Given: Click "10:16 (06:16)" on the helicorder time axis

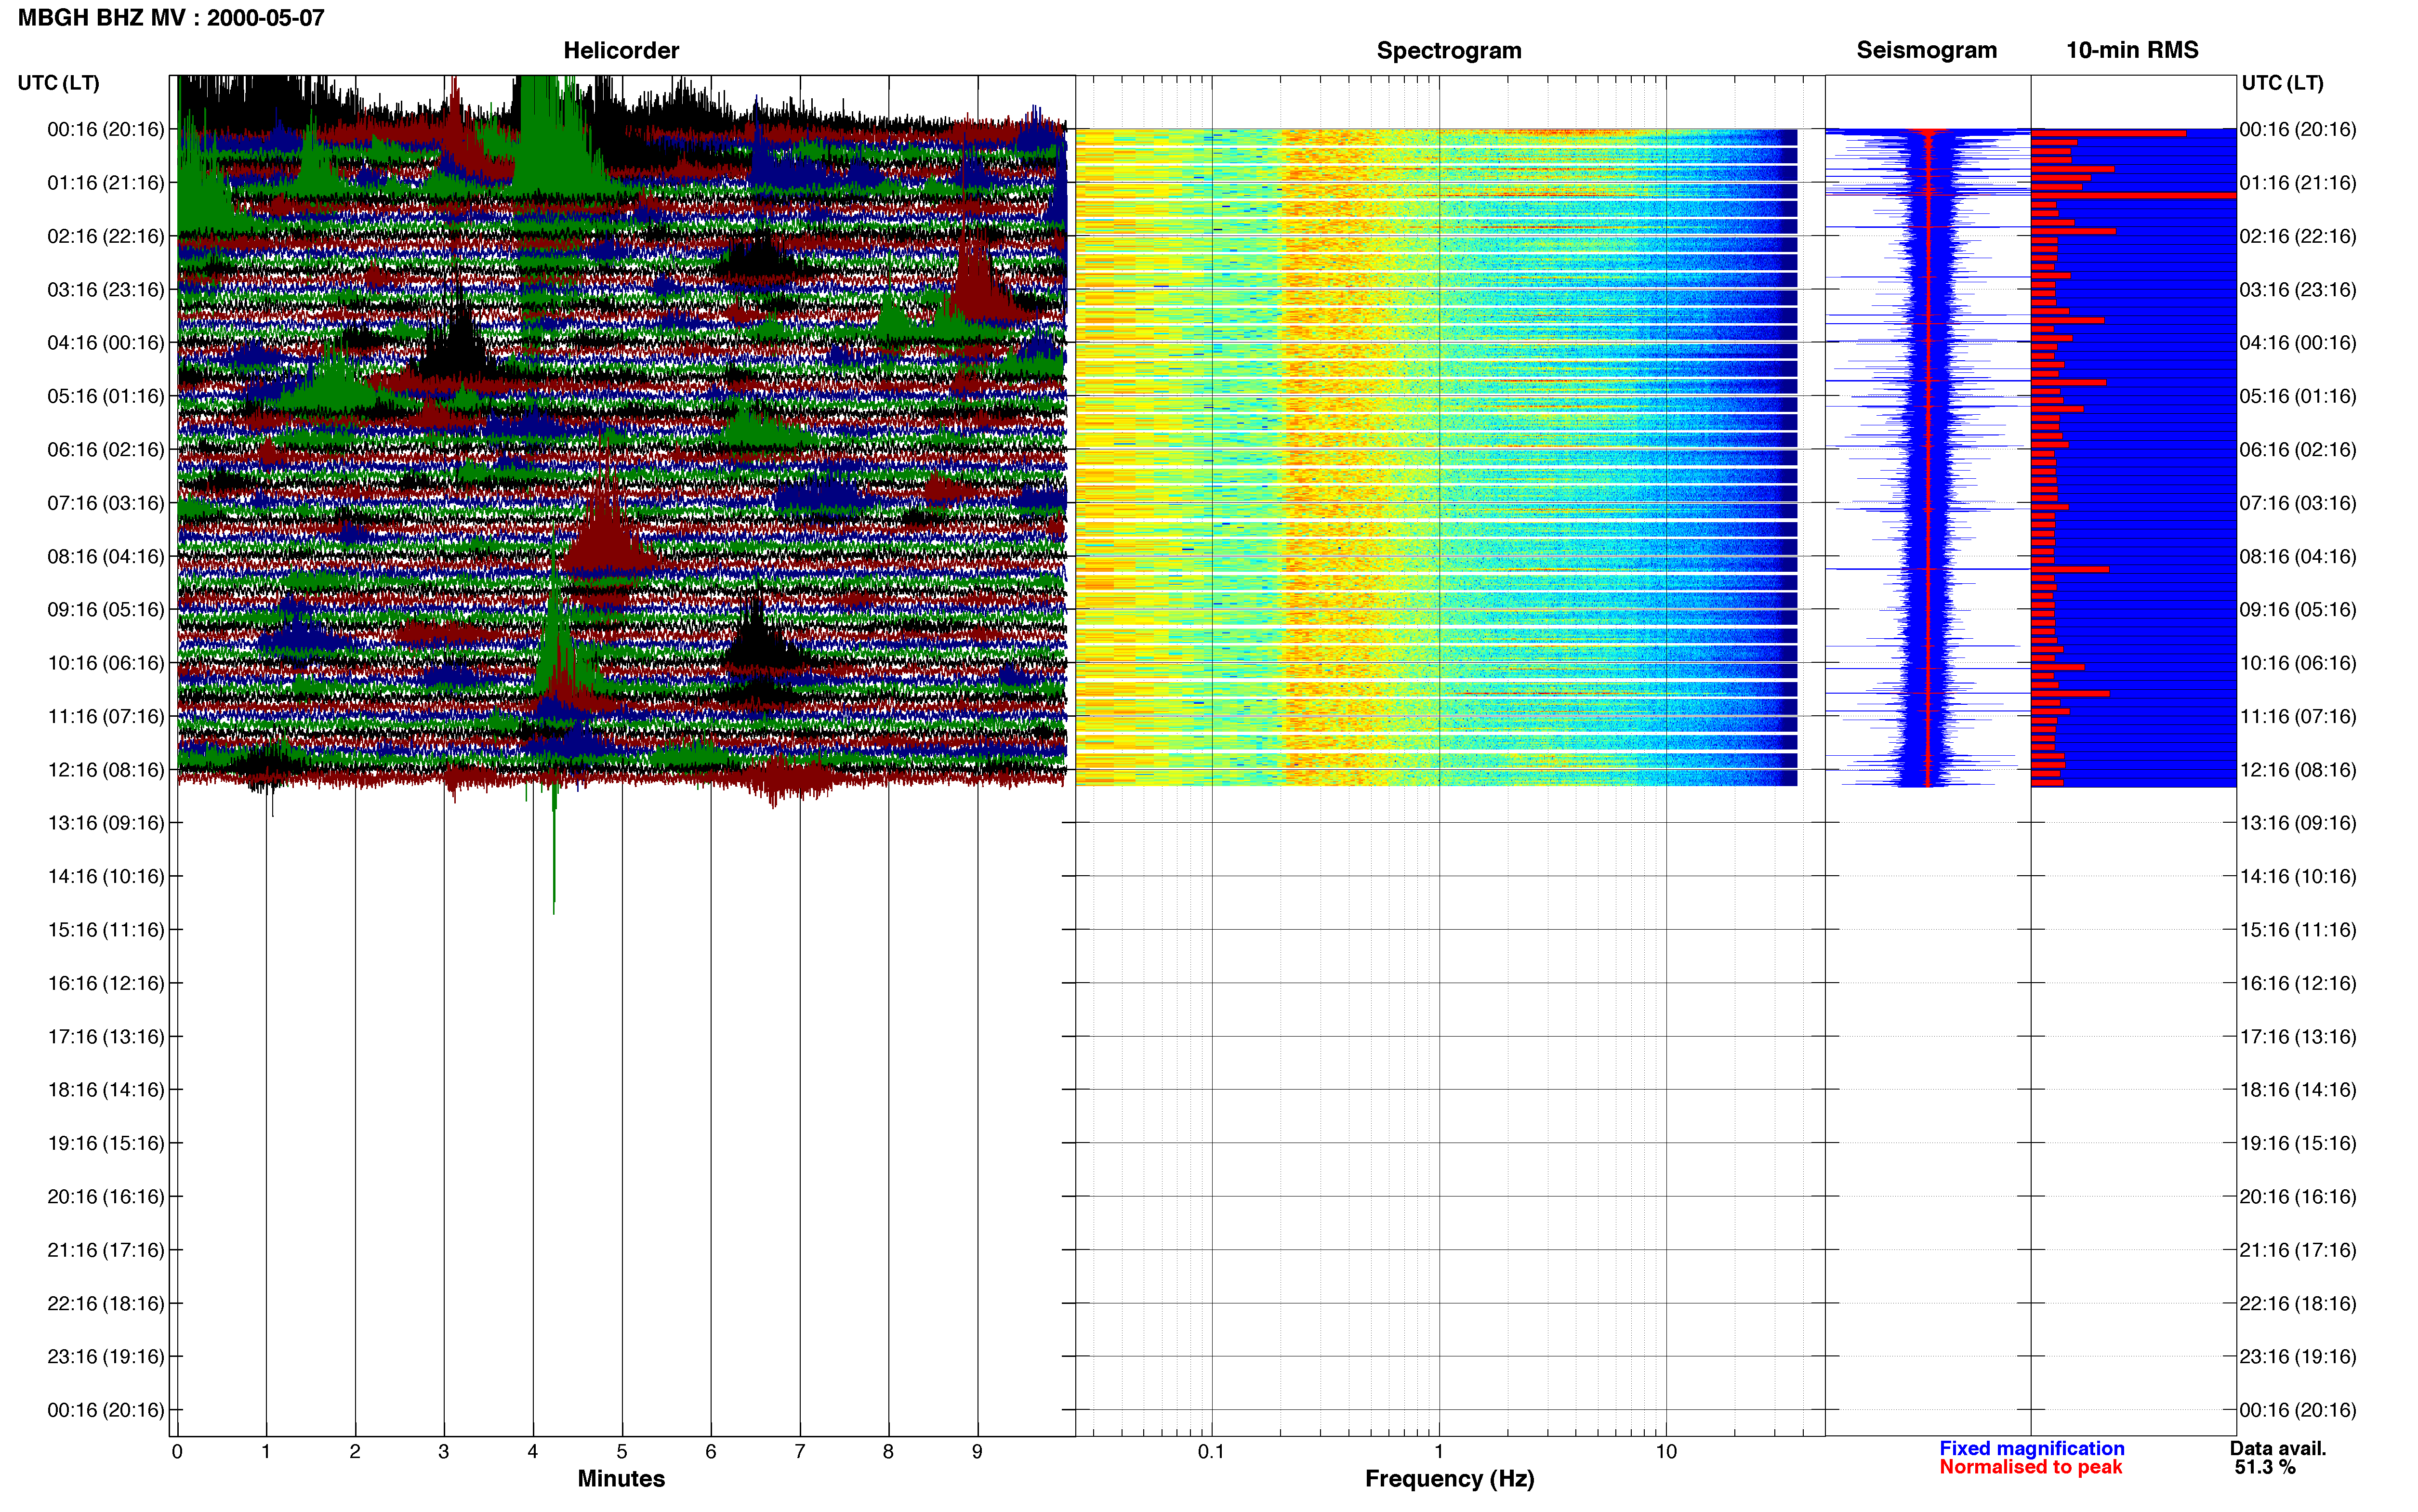Looking at the screenshot, I should (106, 663).
